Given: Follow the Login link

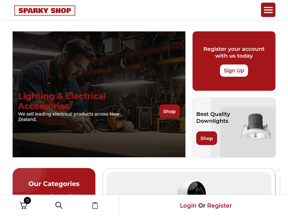Looking at the screenshot, I should (188, 206).
